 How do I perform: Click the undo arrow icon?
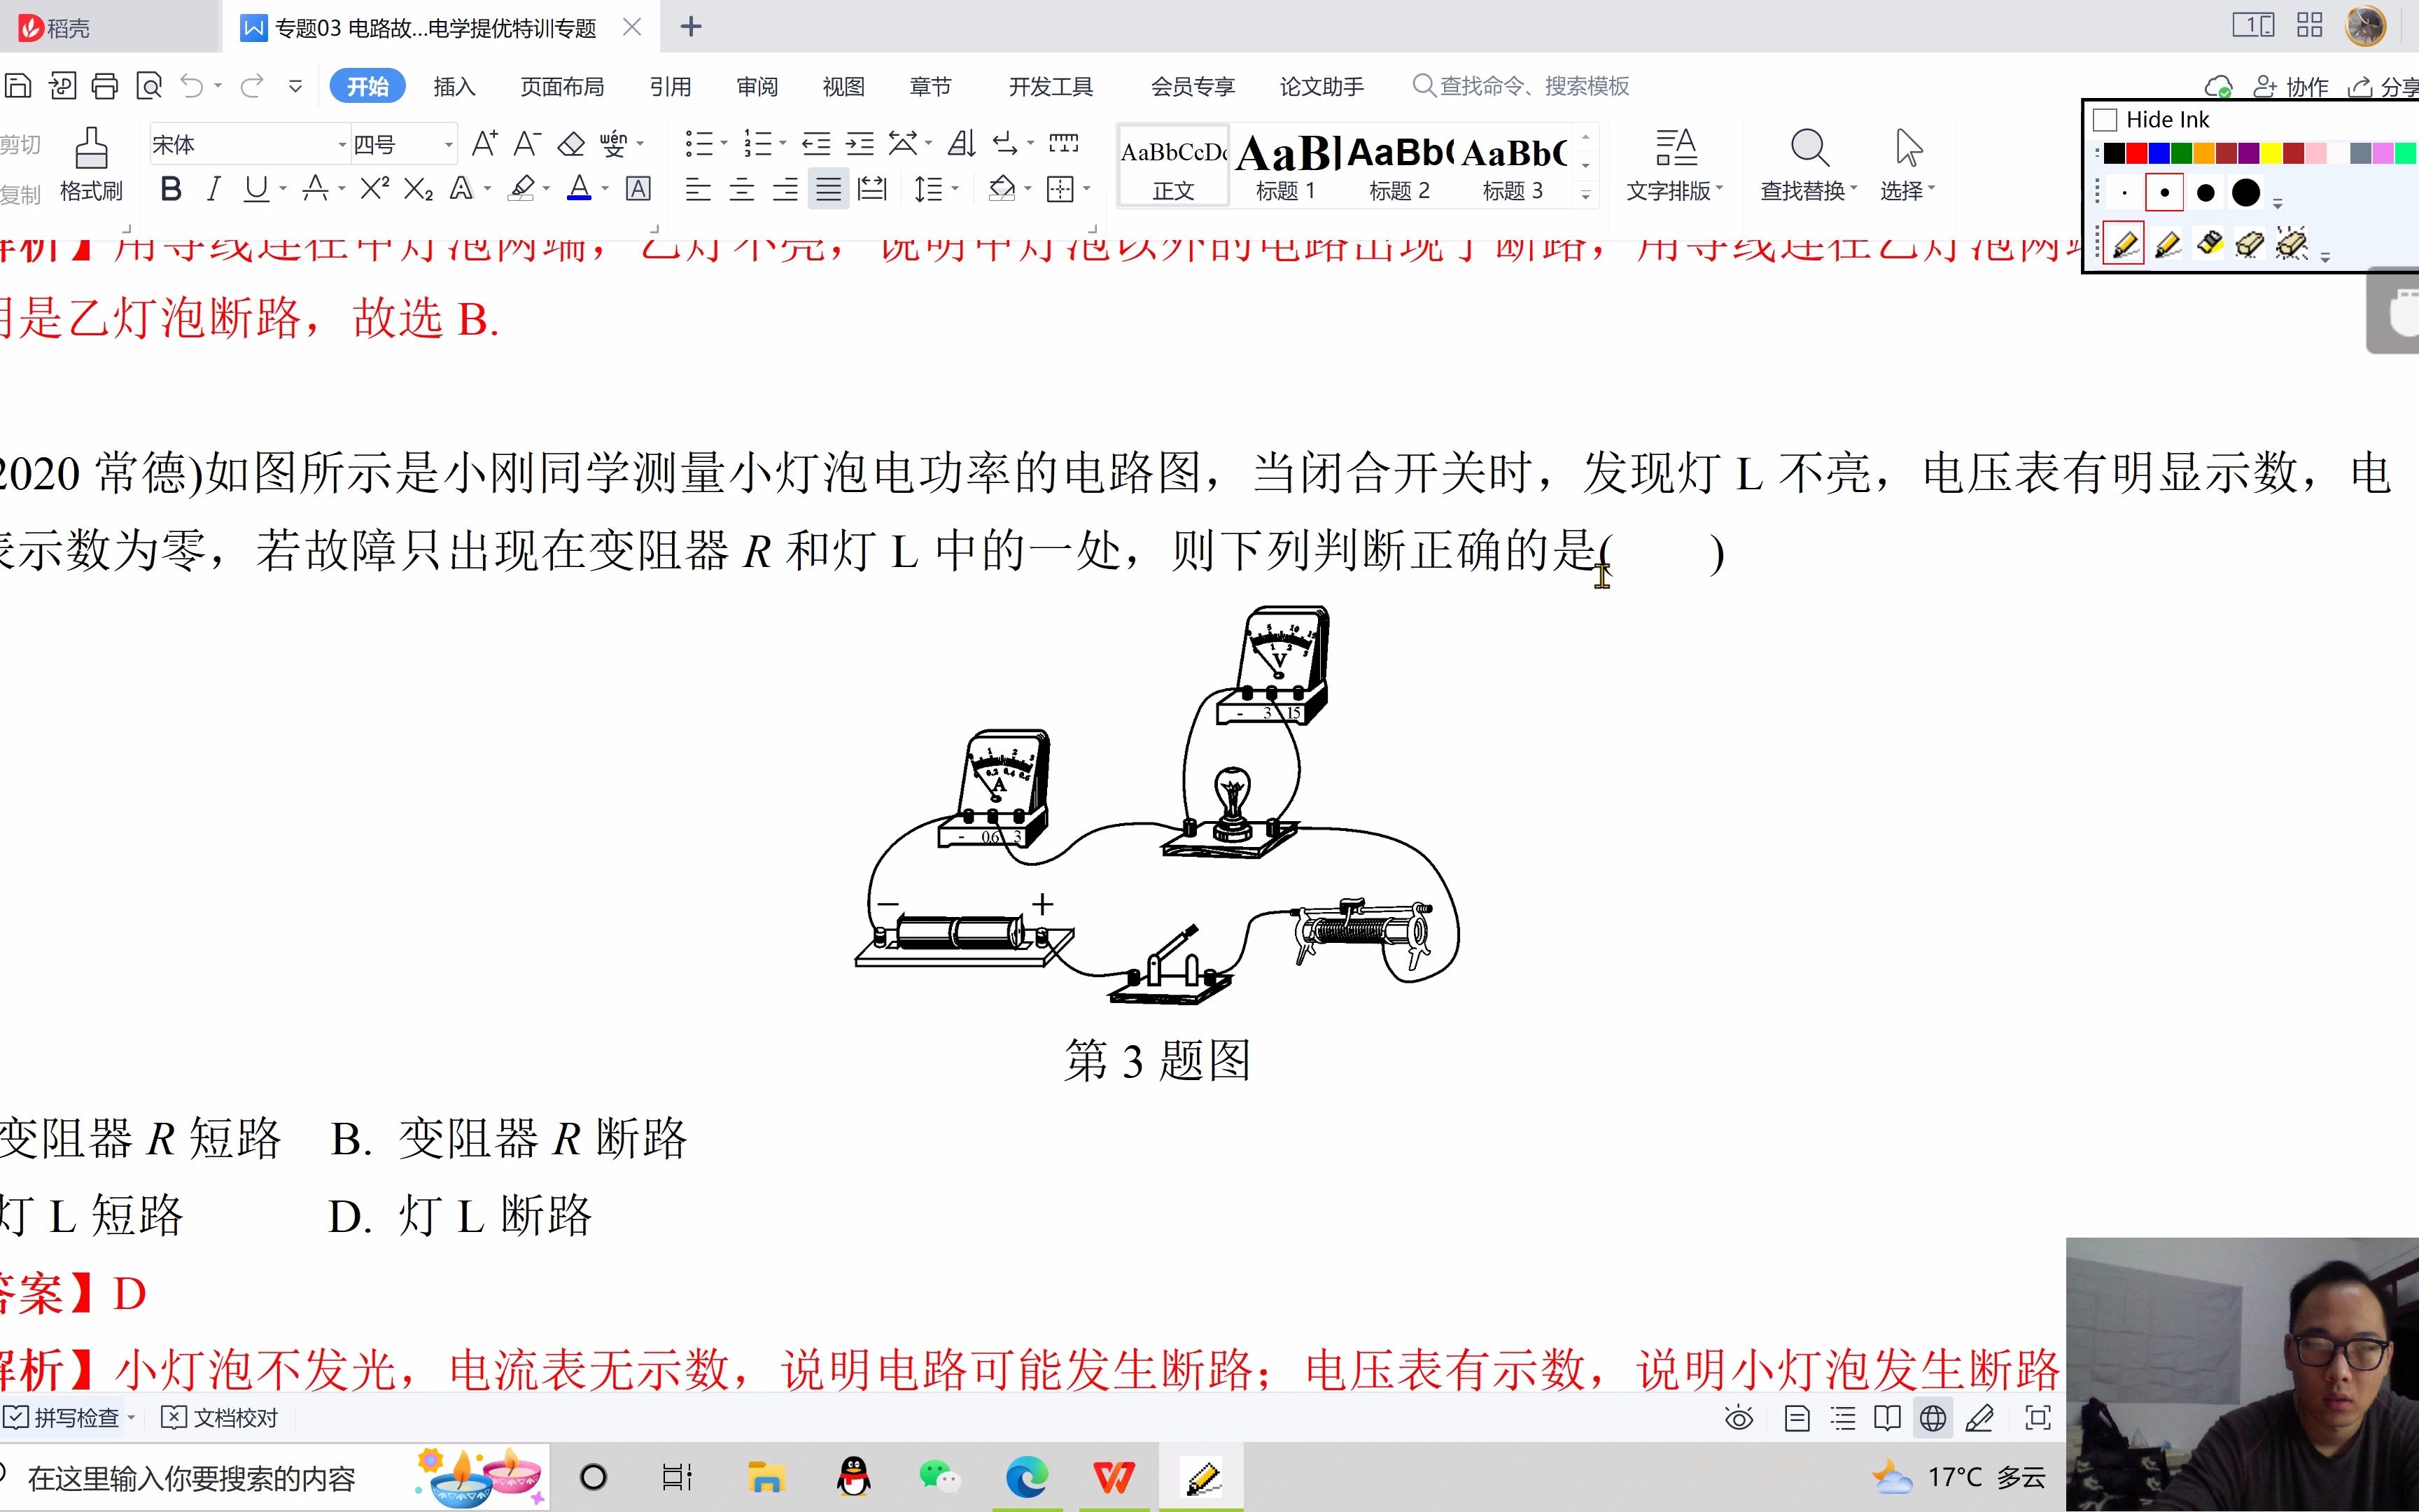[192, 86]
